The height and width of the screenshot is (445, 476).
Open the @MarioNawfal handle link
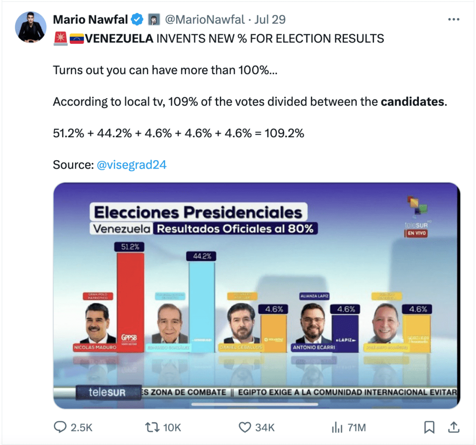(205, 20)
